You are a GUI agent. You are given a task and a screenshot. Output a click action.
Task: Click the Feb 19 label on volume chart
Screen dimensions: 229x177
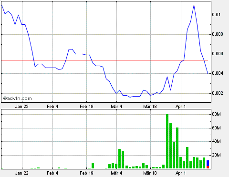(x=86, y=173)
